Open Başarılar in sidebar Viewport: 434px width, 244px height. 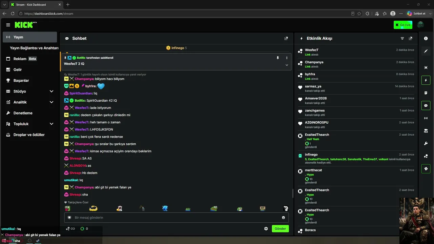tap(30, 81)
